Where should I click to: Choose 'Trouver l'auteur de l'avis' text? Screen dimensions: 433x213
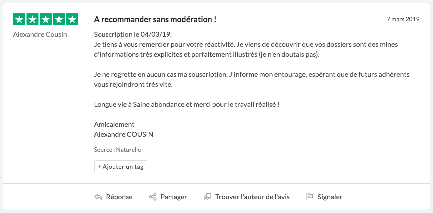coord(252,197)
